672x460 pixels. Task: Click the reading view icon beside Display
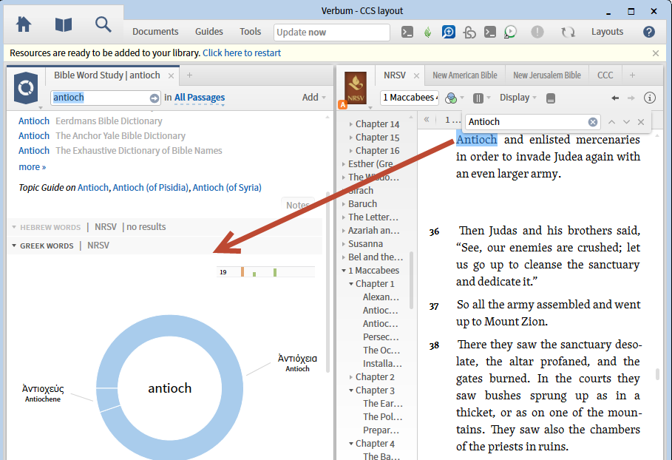(551, 98)
